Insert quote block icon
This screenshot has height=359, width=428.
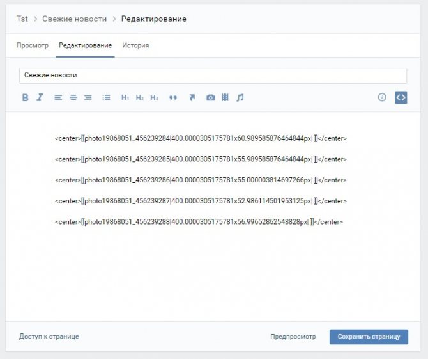click(x=172, y=98)
